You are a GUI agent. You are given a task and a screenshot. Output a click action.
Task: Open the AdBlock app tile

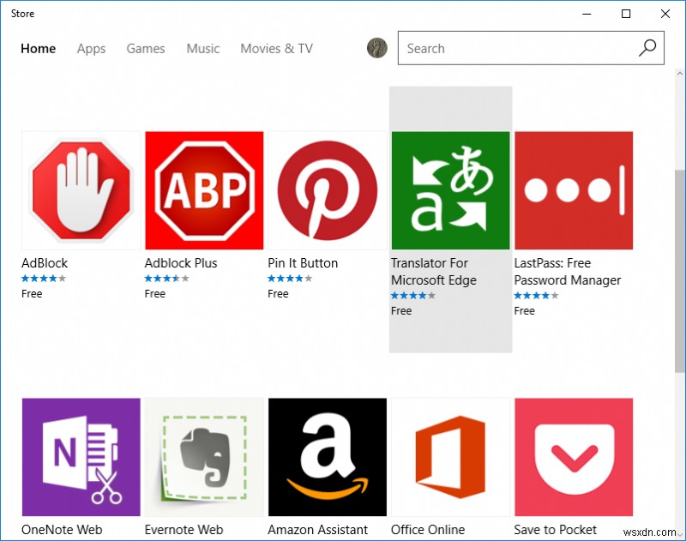[80, 189]
